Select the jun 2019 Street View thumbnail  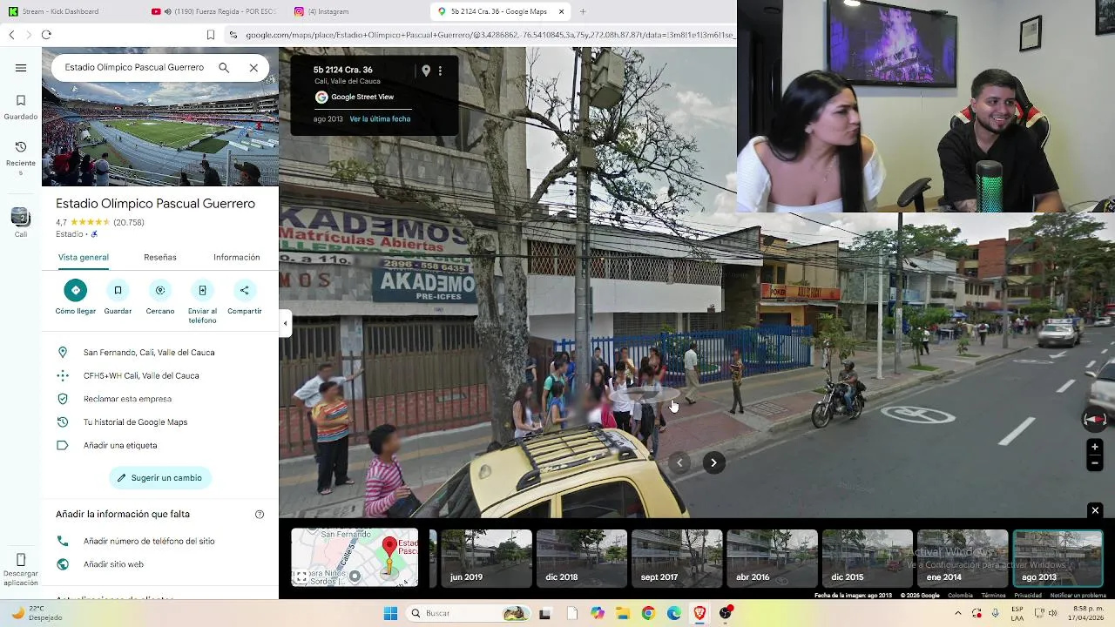(486, 558)
